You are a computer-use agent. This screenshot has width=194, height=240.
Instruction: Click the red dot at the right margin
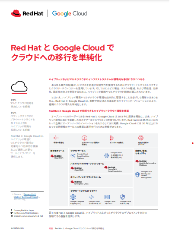coord(192,143)
